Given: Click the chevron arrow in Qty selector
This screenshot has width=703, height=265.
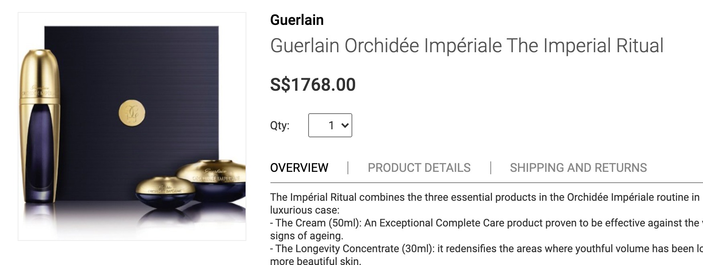Looking at the screenshot, I should point(345,125).
